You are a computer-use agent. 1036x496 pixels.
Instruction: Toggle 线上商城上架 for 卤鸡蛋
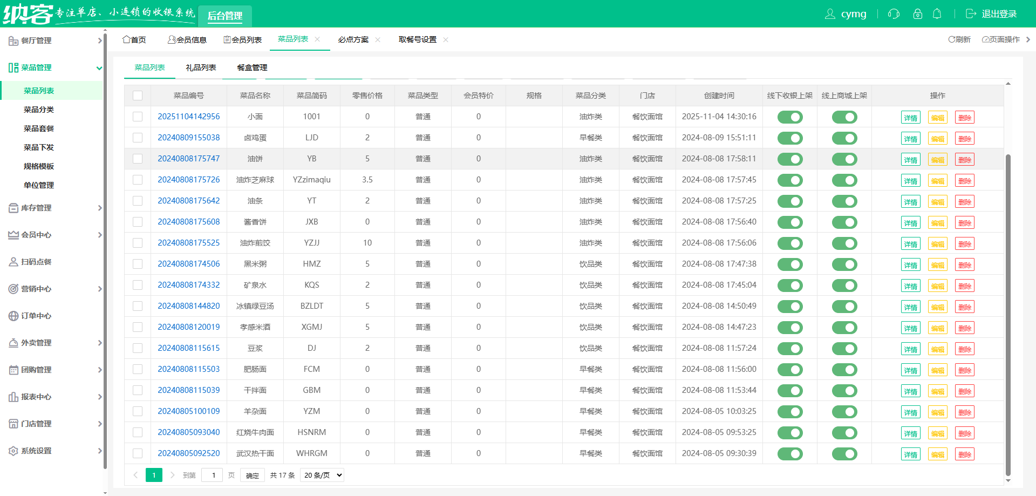point(844,138)
